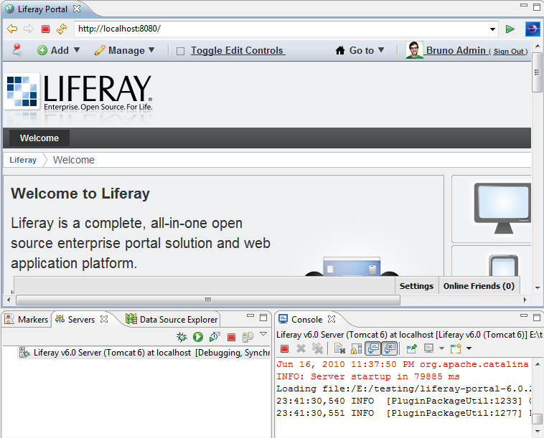Stop page loading with red square icon
This screenshot has width=544, height=438.
pos(45,29)
